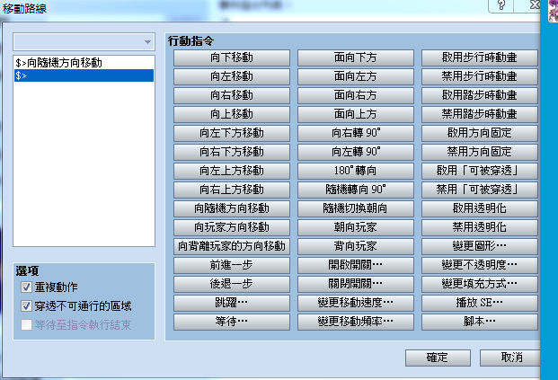The image size is (558, 380).
Task: Click 啟用方向固定 button
Action: (479, 133)
